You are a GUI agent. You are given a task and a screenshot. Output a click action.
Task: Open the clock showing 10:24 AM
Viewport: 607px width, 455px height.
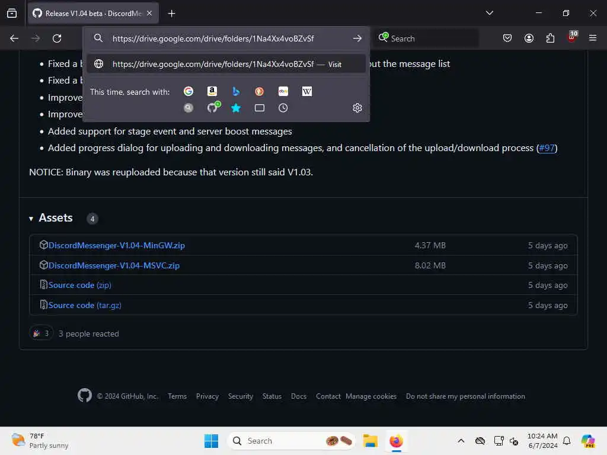point(542,441)
